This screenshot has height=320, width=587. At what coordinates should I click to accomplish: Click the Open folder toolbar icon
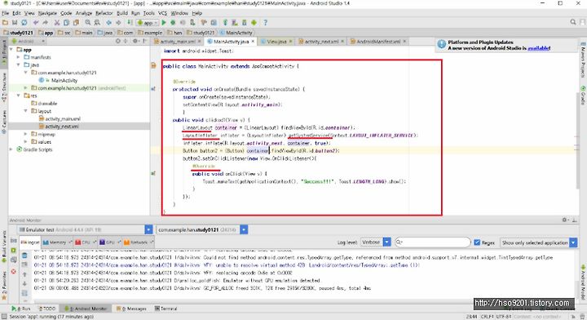5,23
